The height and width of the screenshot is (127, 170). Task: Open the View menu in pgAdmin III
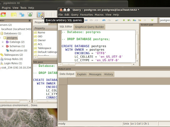click(x=15, y=8)
